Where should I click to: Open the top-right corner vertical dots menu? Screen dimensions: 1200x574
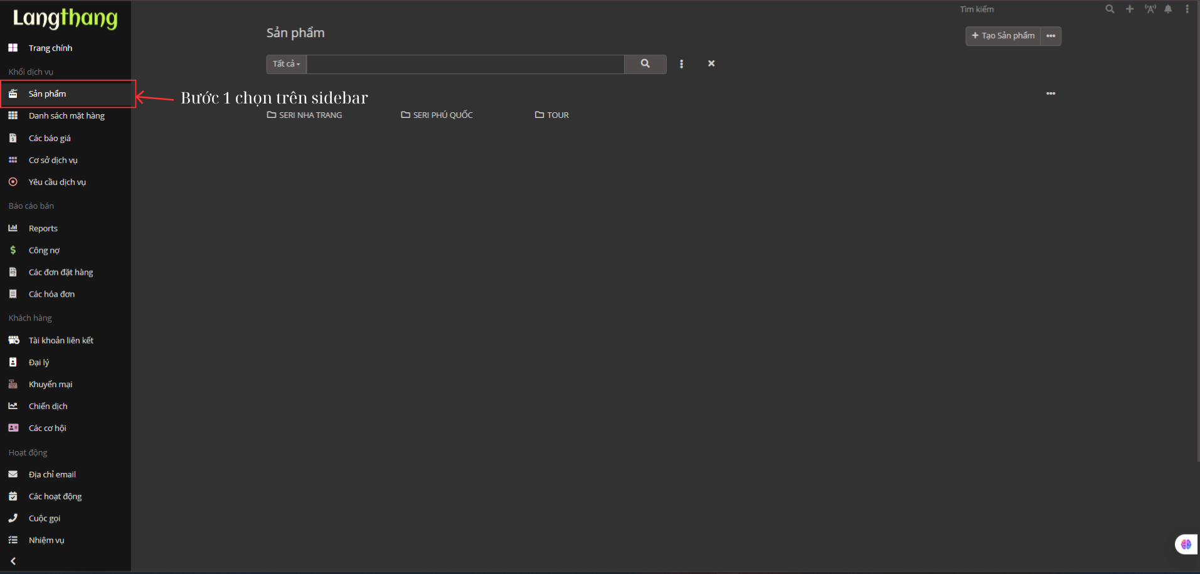point(1187,9)
